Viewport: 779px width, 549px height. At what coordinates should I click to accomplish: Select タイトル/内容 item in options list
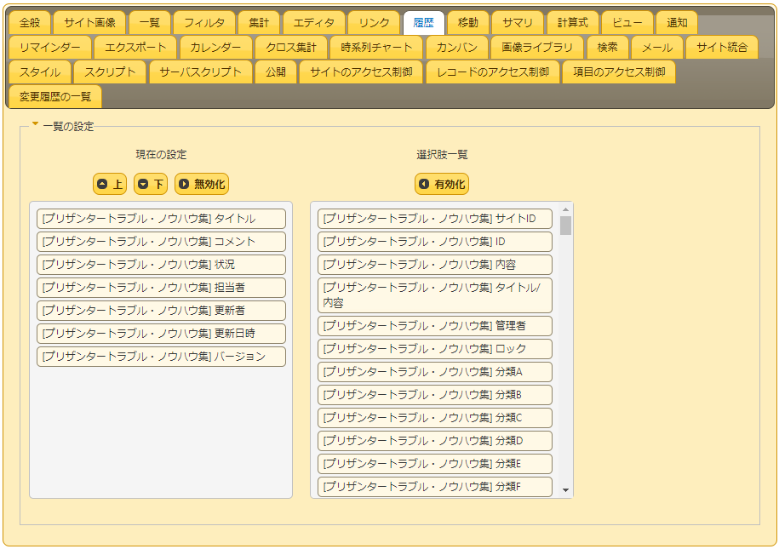point(435,295)
